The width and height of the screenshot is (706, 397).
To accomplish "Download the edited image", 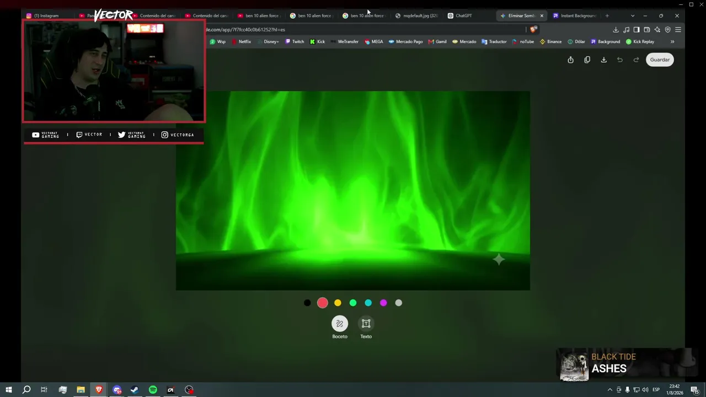I will [x=603, y=60].
